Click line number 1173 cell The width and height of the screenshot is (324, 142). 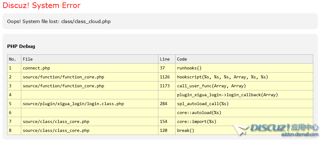[x=165, y=86]
